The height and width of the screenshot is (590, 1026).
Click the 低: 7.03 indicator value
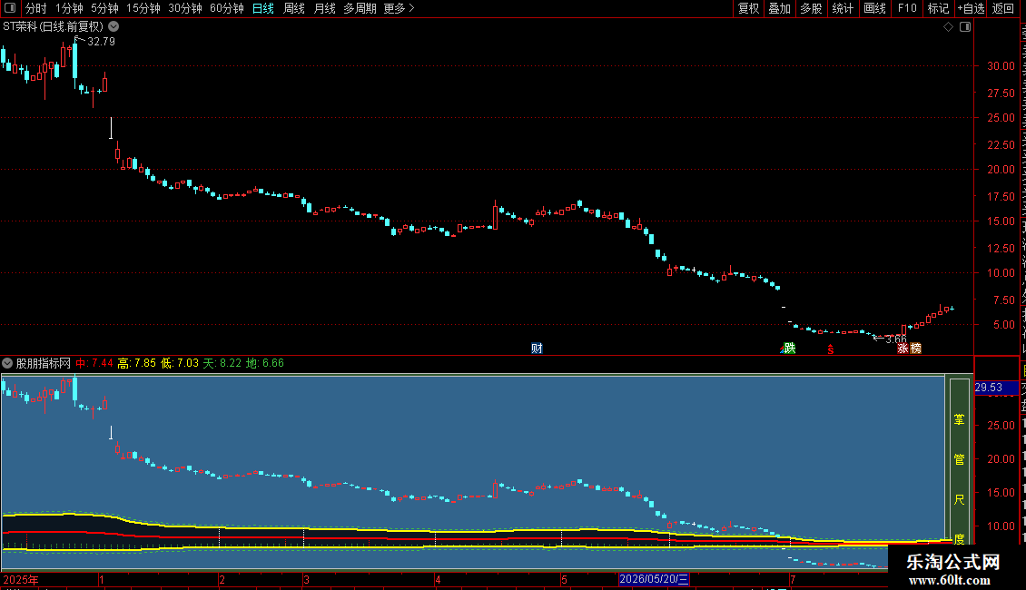(x=179, y=363)
